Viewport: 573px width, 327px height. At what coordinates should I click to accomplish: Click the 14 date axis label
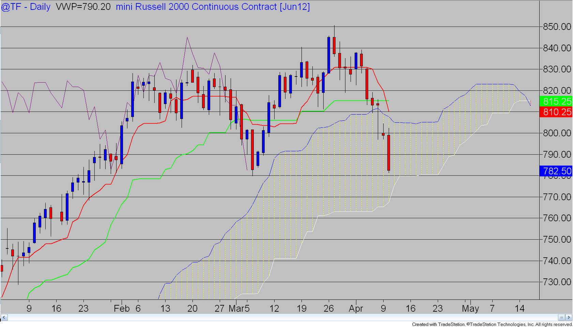(x=519, y=309)
